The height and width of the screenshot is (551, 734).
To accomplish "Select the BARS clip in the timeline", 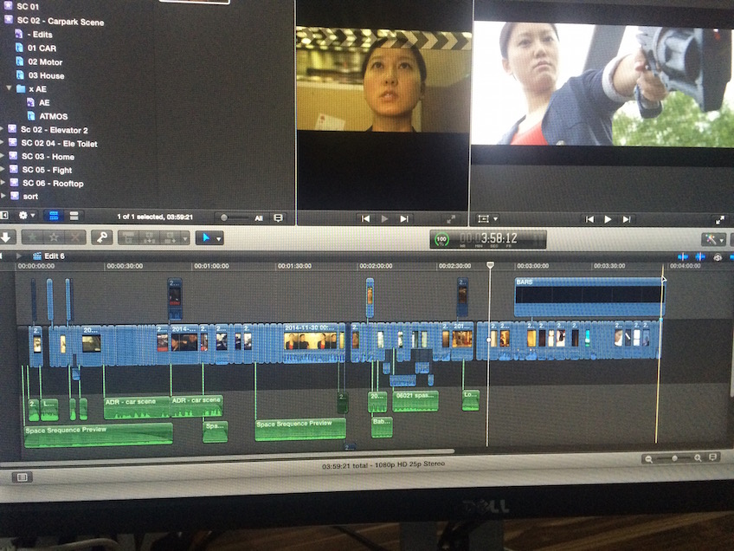I will click(589, 296).
